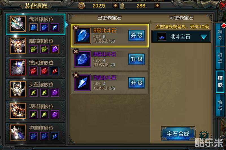Open the 披风镶嵌位 cloak slot icon

tap(18, 68)
